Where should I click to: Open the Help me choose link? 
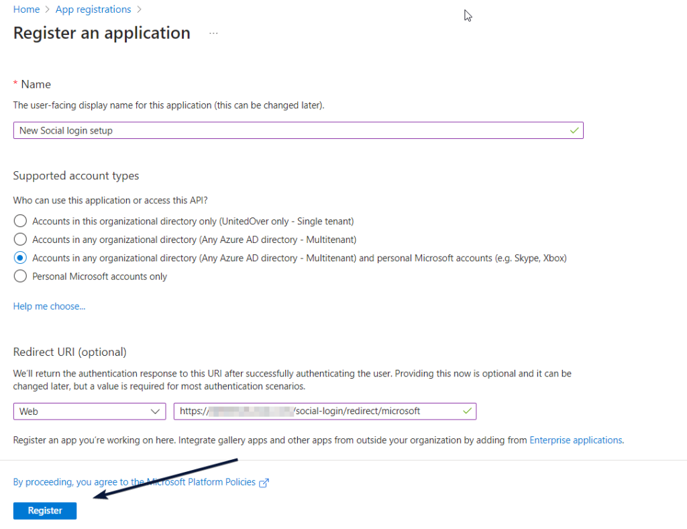[x=49, y=306]
